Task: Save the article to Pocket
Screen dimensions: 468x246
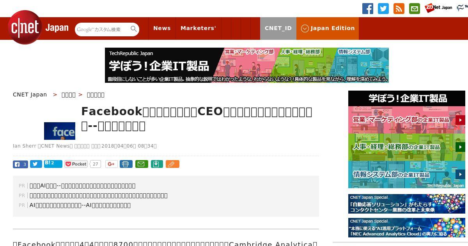Action: pyautogui.click(x=76, y=164)
